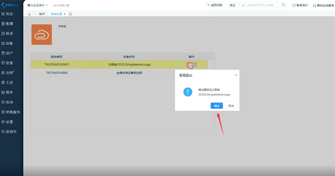Switch to the 账户 tab
The image size is (335, 176).
click(x=42, y=14)
